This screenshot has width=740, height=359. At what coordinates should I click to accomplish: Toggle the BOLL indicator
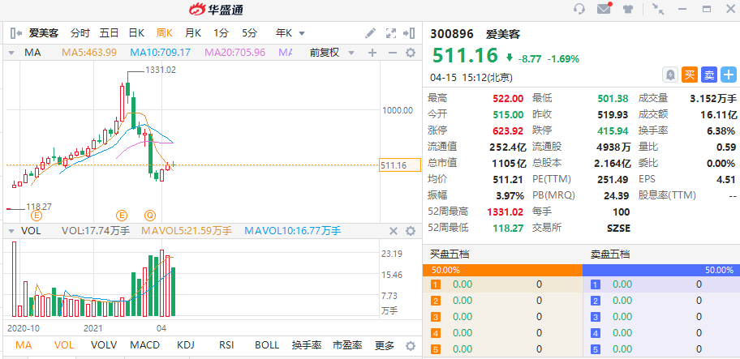pyautogui.click(x=266, y=344)
